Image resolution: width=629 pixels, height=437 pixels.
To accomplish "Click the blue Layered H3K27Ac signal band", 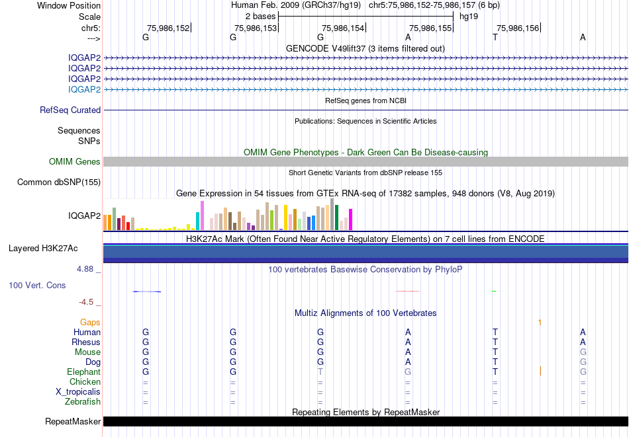I will [366, 253].
